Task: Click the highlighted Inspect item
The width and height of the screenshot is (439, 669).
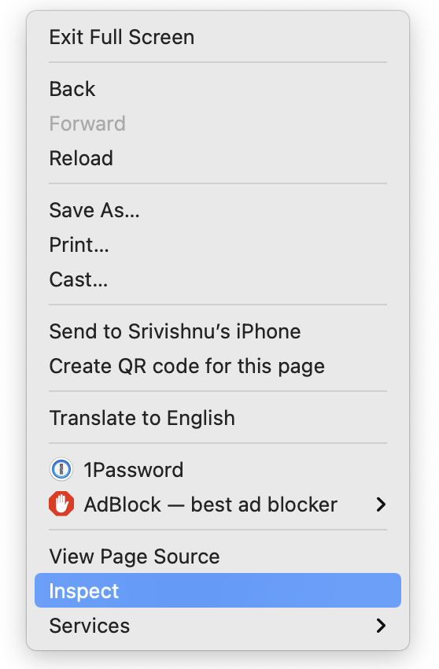Action: coord(218,590)
